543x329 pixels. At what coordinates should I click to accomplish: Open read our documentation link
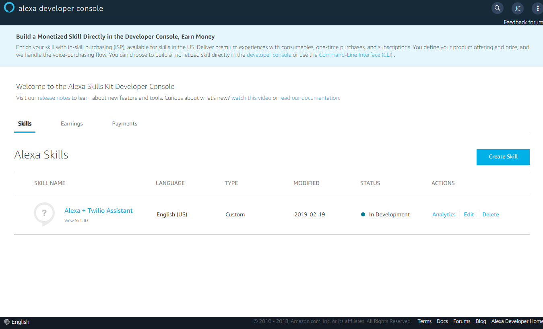[309, 98]
